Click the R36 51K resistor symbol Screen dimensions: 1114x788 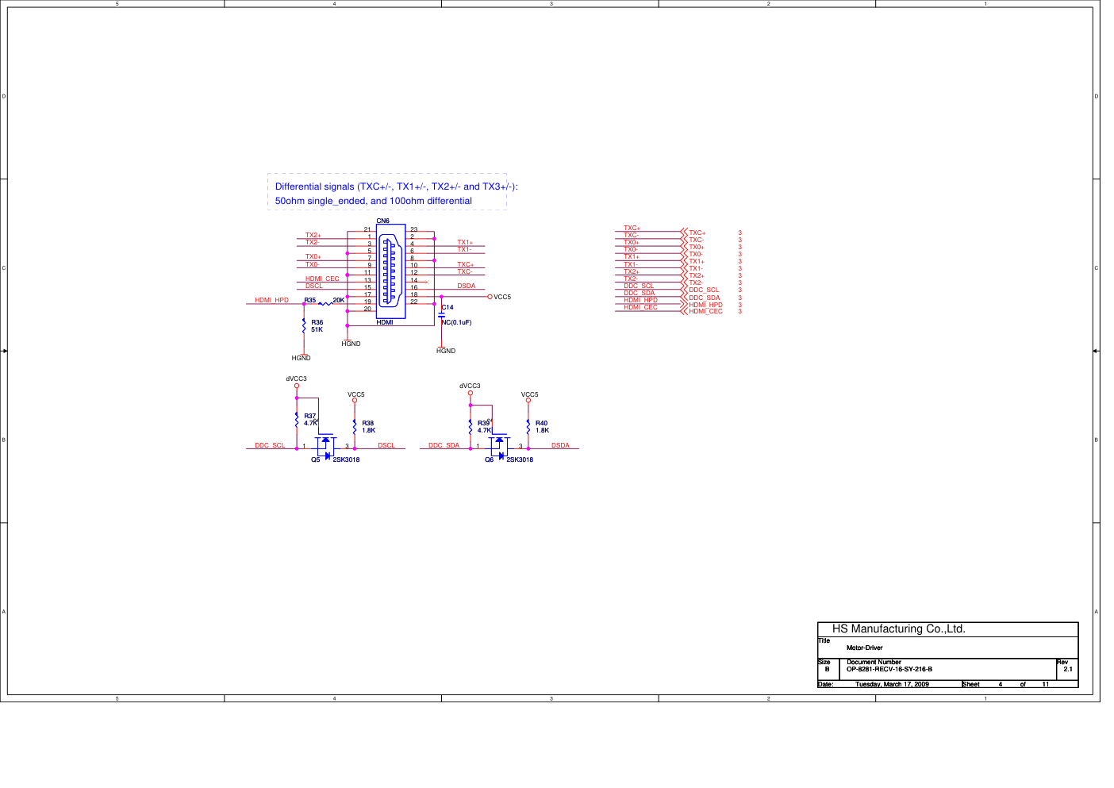304,326
